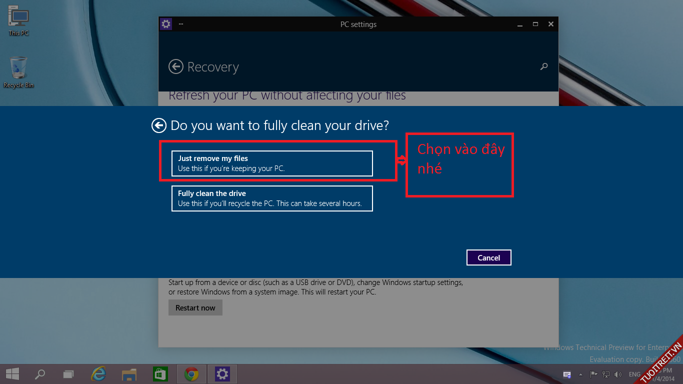Expand hidden system tray icons arrow

pos(580,374)
